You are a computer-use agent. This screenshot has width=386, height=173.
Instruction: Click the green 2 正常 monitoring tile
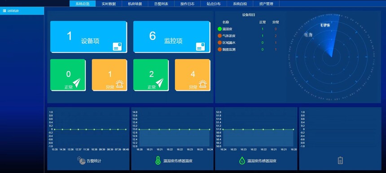point(151,75)
